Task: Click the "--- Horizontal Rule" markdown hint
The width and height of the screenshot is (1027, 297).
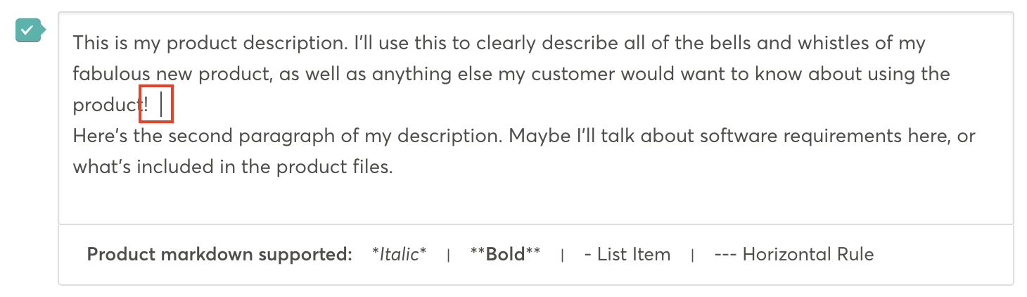Action: click(794, 254)
